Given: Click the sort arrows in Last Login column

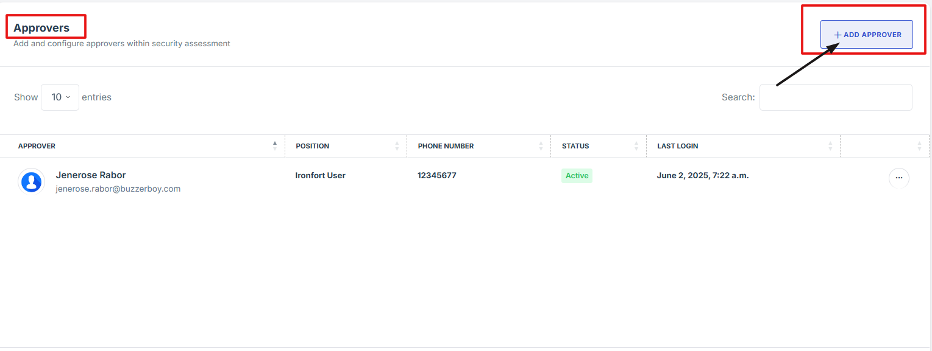Looking at the screenshot, I should point(830,146).
